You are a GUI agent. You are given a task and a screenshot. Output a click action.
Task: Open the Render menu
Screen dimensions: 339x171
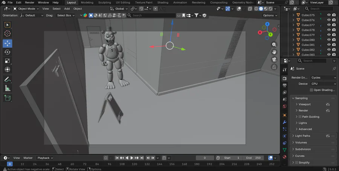tap(30, 2)
